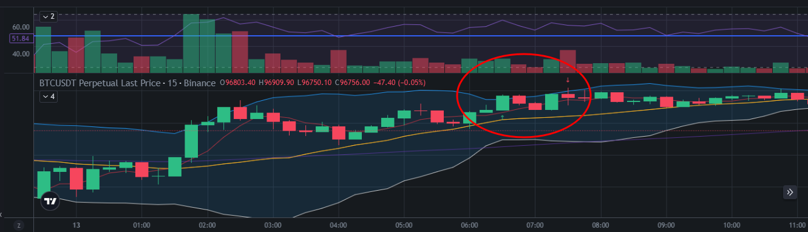This screenshot has width=808, height=232.
Task: Click the BTCUSDT Perpetual Last Price title
Action: pyautogui.click(x=101, y=83)
